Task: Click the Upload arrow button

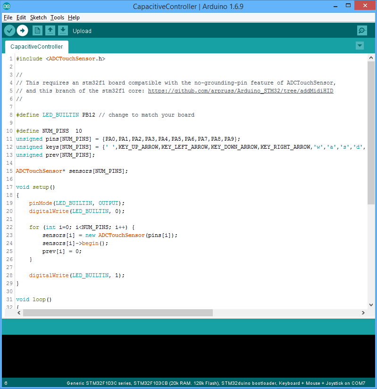Action: click(x=22, y=31)
